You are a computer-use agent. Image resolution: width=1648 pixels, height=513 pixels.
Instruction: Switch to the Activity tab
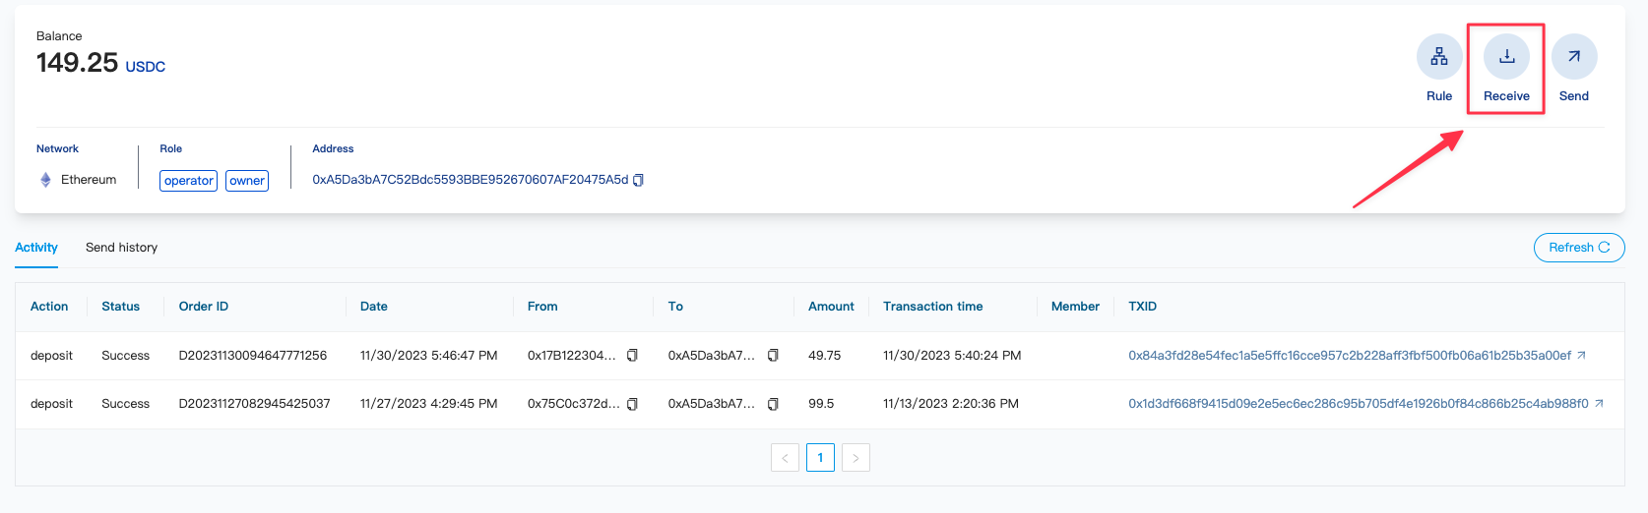click(36, 248)
